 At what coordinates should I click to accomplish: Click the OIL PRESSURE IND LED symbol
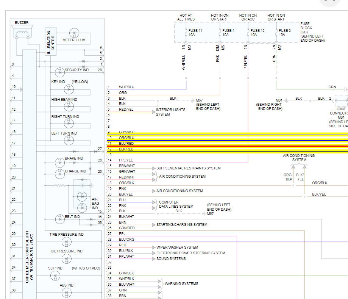tap(67, 259)
